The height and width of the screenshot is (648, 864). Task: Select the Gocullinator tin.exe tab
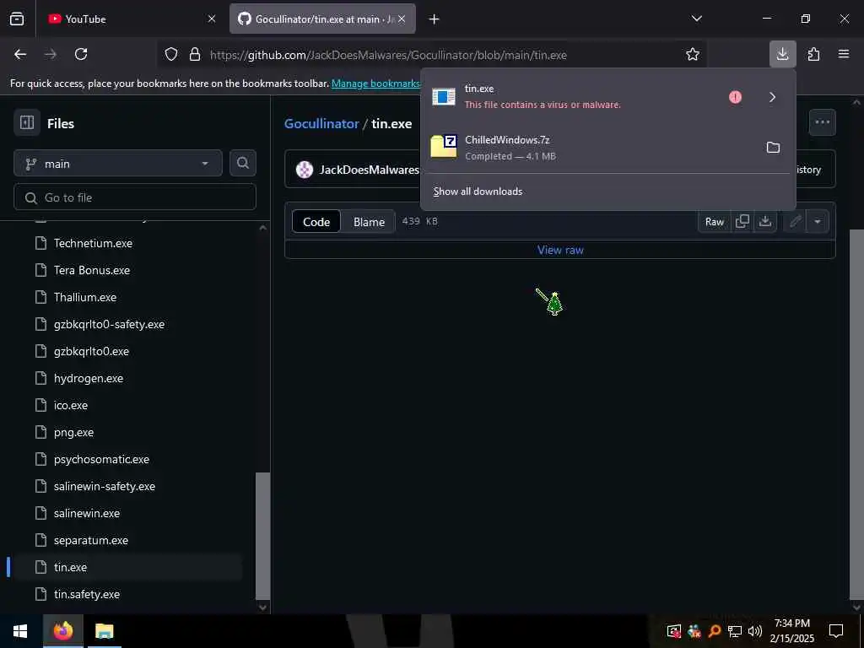click(322, 19)
